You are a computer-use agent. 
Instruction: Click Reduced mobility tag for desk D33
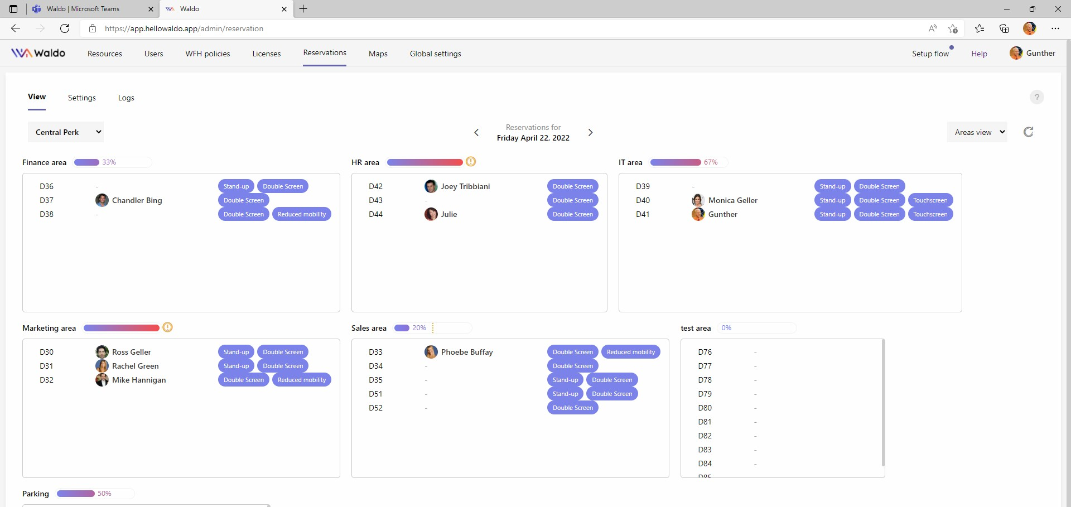click(x=631, y=352)
